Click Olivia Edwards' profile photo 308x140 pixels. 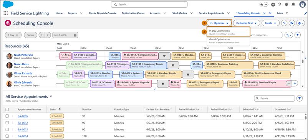tap(9, 84)
